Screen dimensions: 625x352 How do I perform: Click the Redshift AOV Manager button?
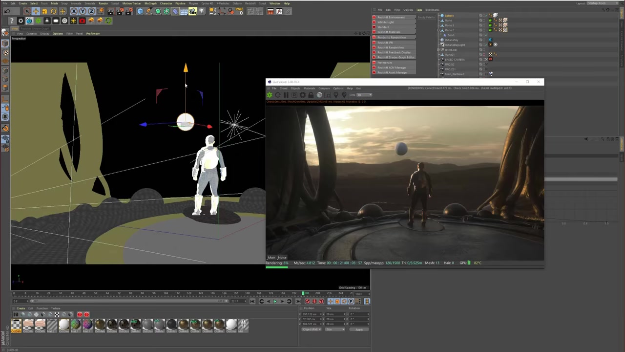click(x=393, y=67)
